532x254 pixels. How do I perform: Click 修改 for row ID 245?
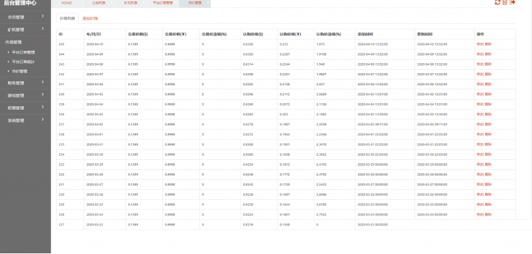point(480,44)
